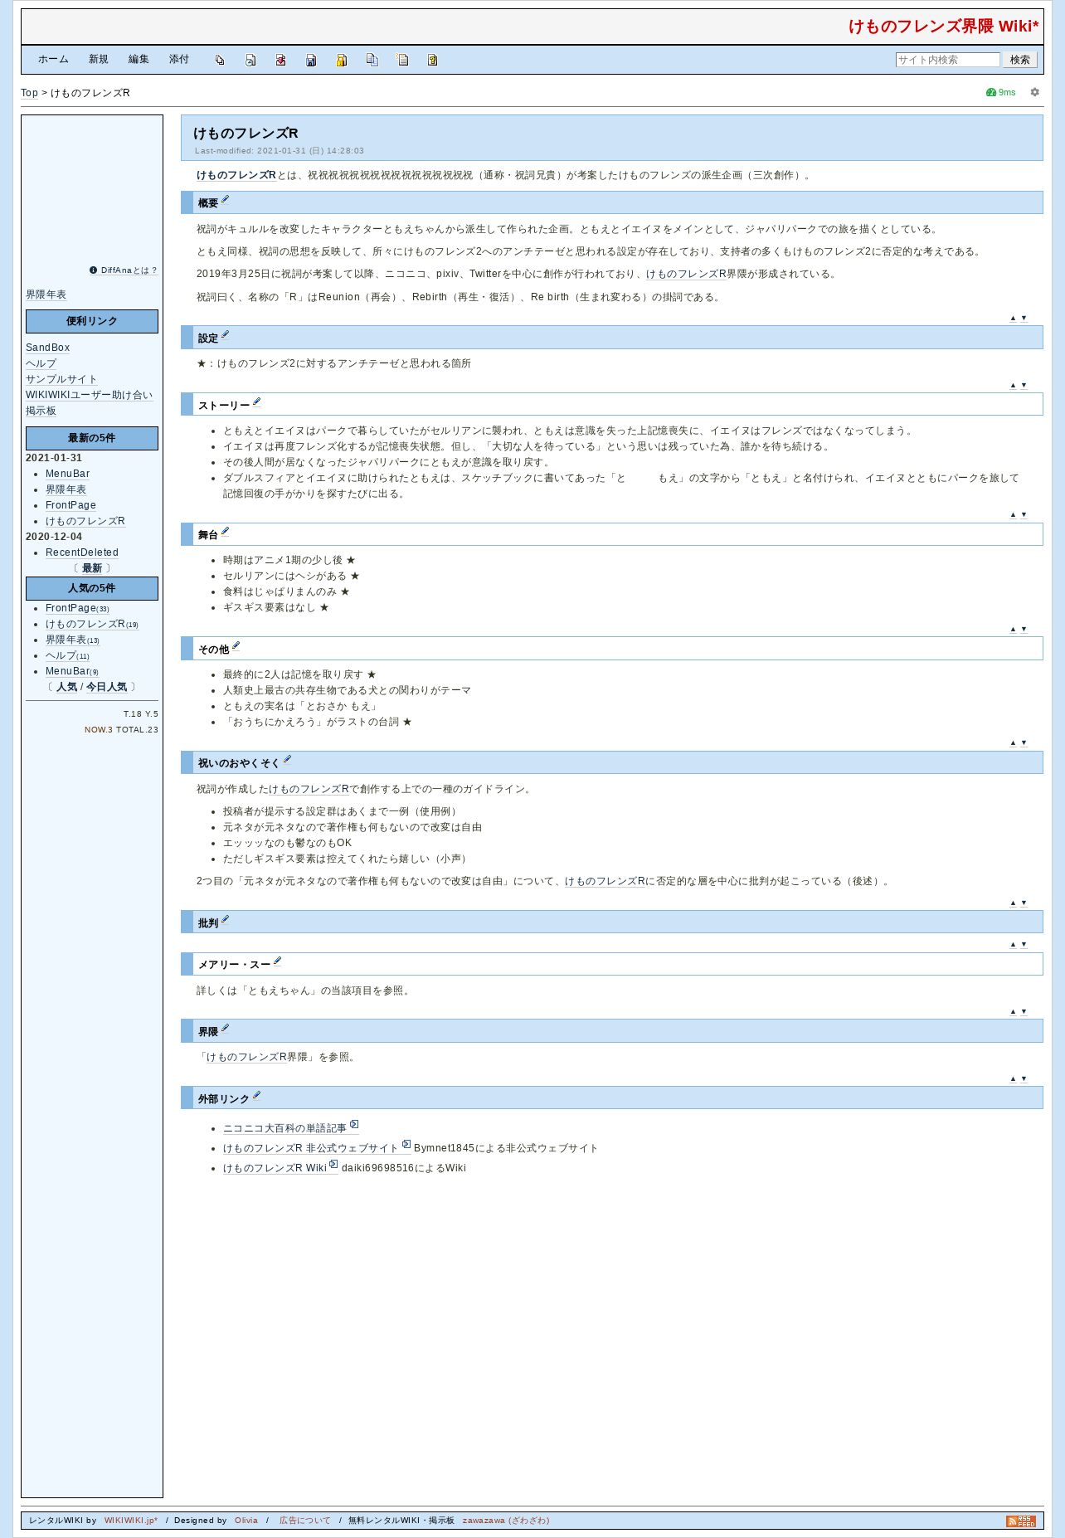The height and width of the screenshot is (1538, 1065).
Task: Open the Olivia designer link in footer
Action: click(x=246, y=1521)
